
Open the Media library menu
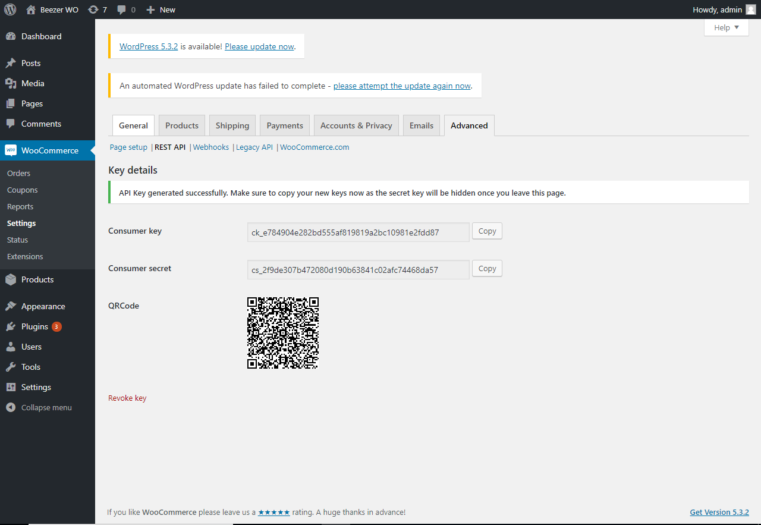(33, 83)
